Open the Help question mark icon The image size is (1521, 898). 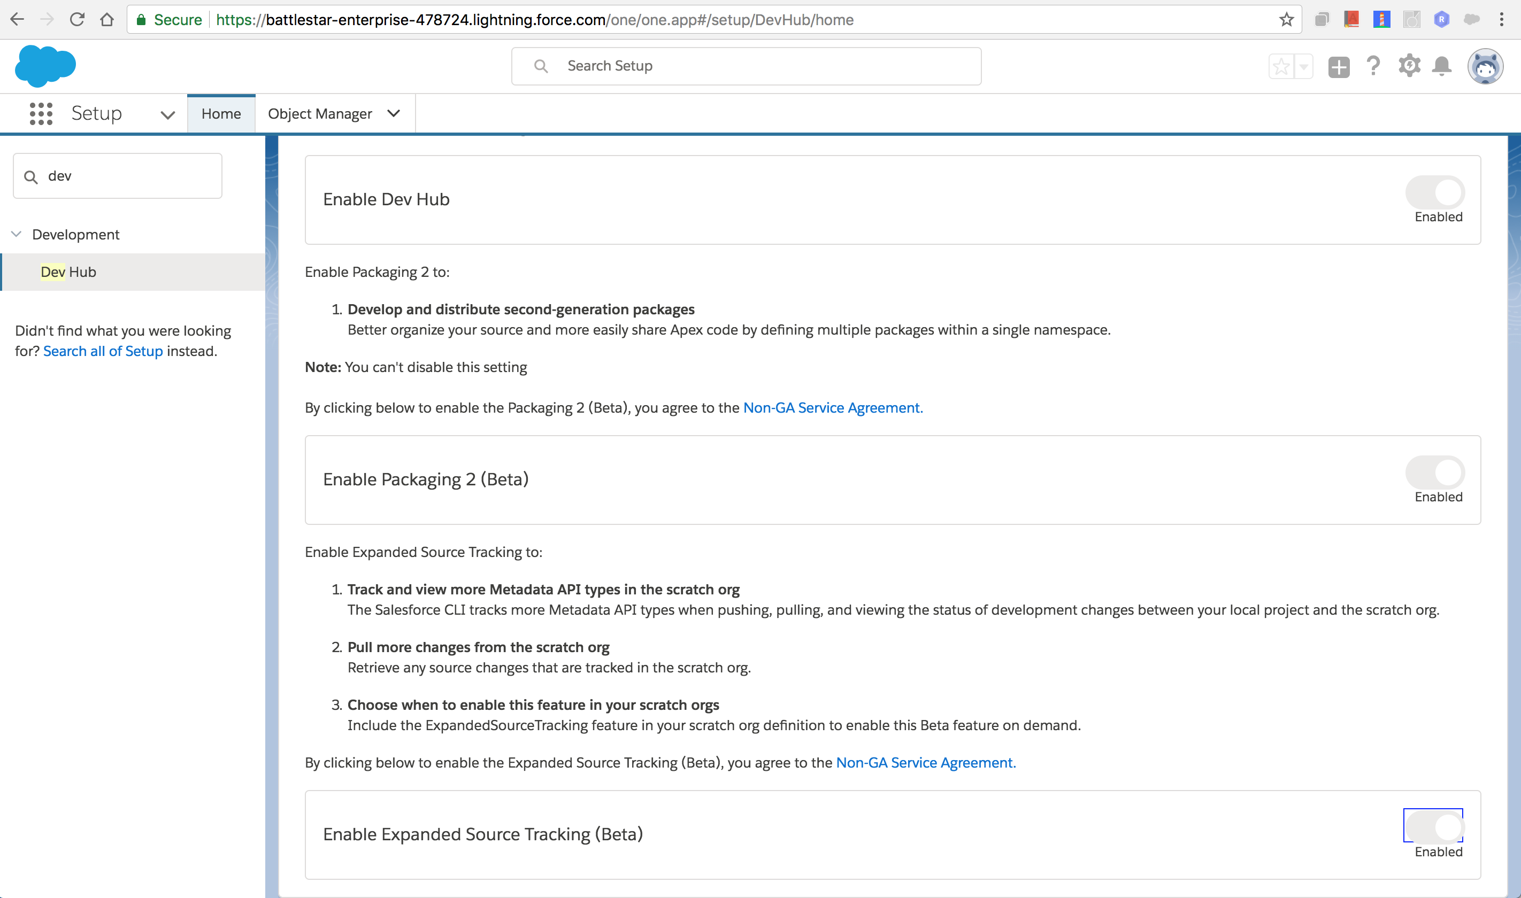1374,65
